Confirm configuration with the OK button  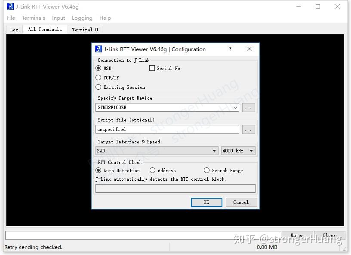(x=206, y=202)
